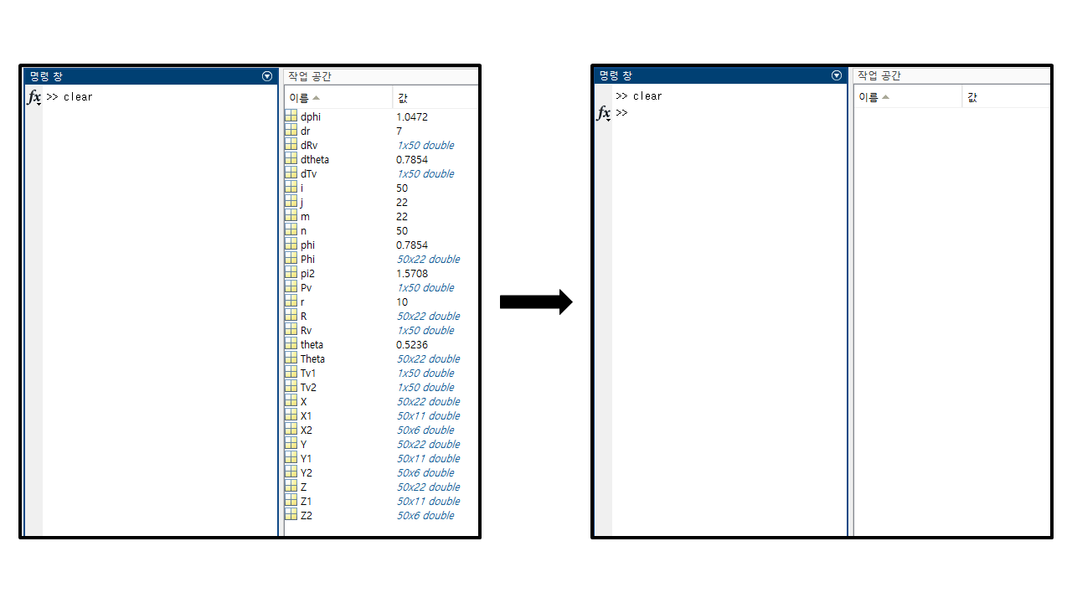The image size is (1072, 603).
Task: Click the icon of 50x22 double Phi variable
Action: tap(291, 259)
